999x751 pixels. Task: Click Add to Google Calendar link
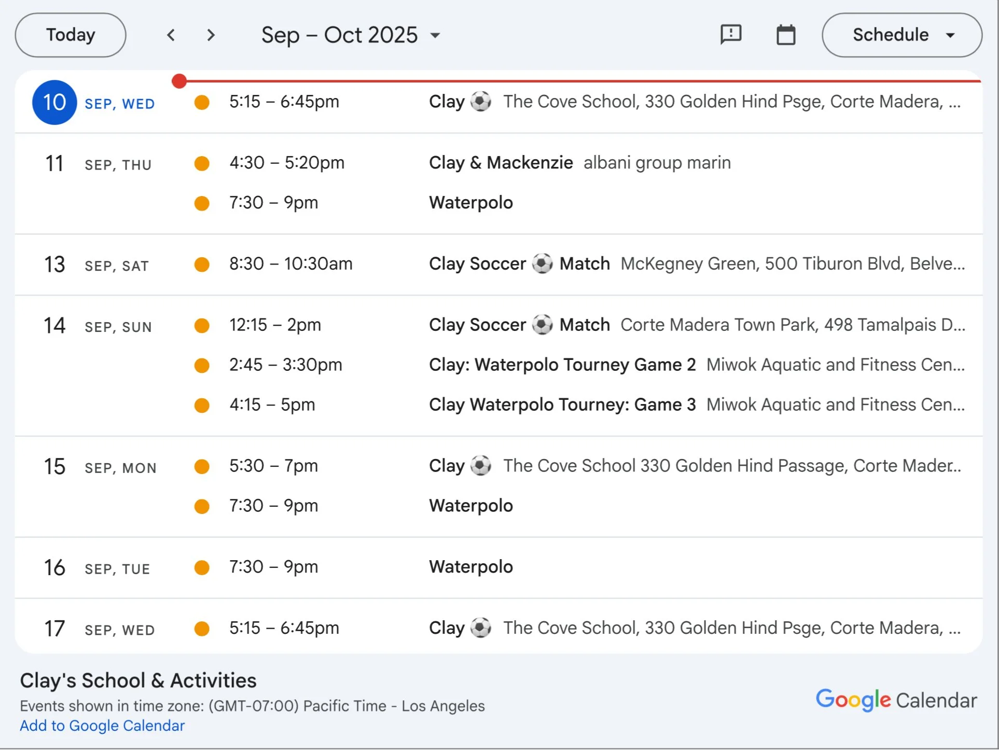[x=102, y=726]
